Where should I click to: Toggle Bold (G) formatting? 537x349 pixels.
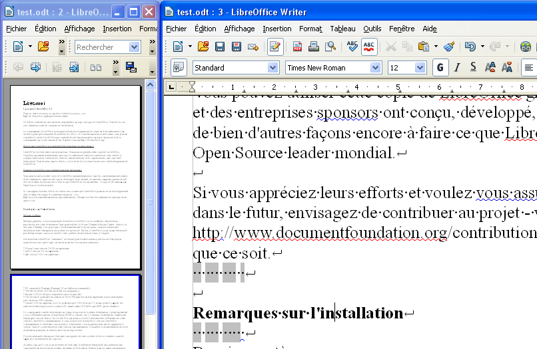[440, 68]
